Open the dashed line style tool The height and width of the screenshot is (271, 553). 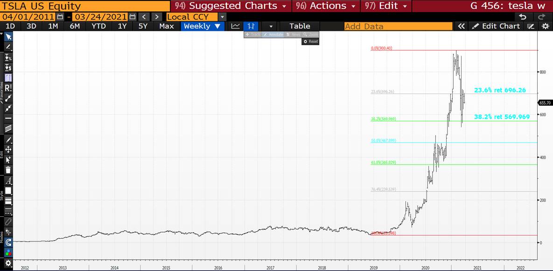pyautogui.click(x=8, y=211)
